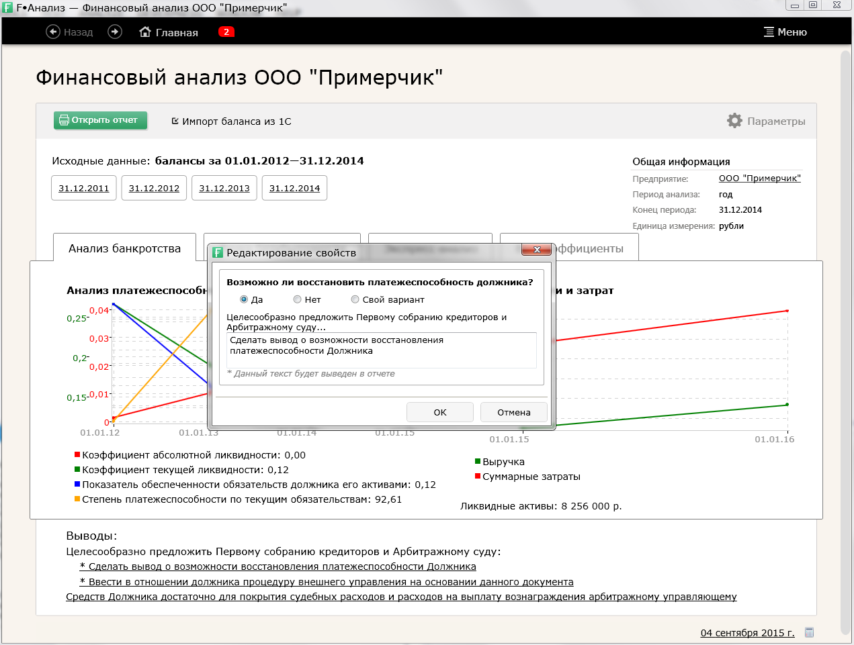Switch to Анализ банкротства tab
854x645 pixels.
tap(124, 248)
